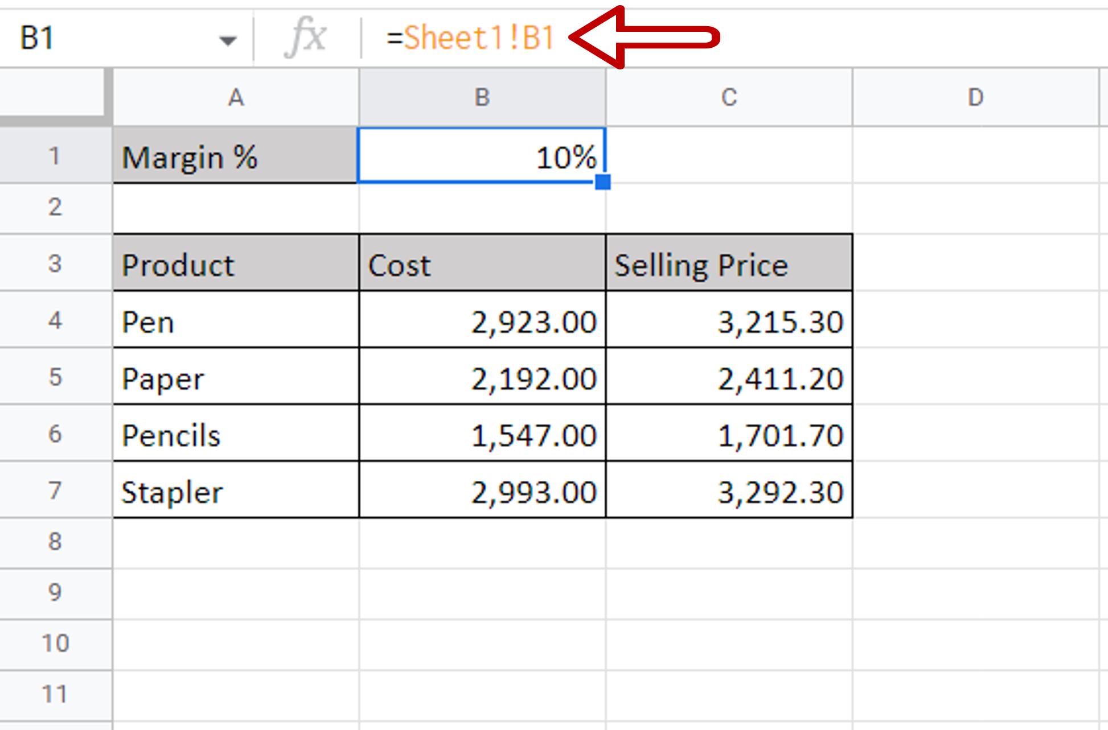Select row 10 header

(x=55, y=645)
